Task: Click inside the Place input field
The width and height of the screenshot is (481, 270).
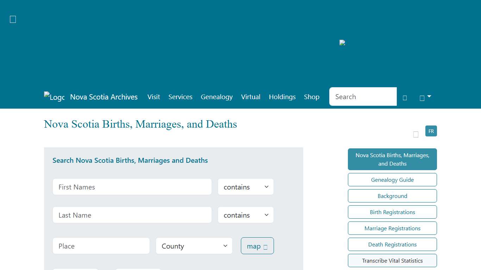Action: coord(101,246)
